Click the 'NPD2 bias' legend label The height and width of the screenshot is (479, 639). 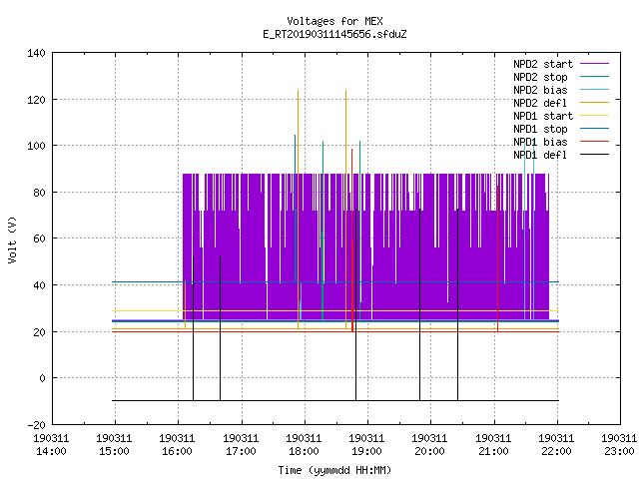(540, 90)
